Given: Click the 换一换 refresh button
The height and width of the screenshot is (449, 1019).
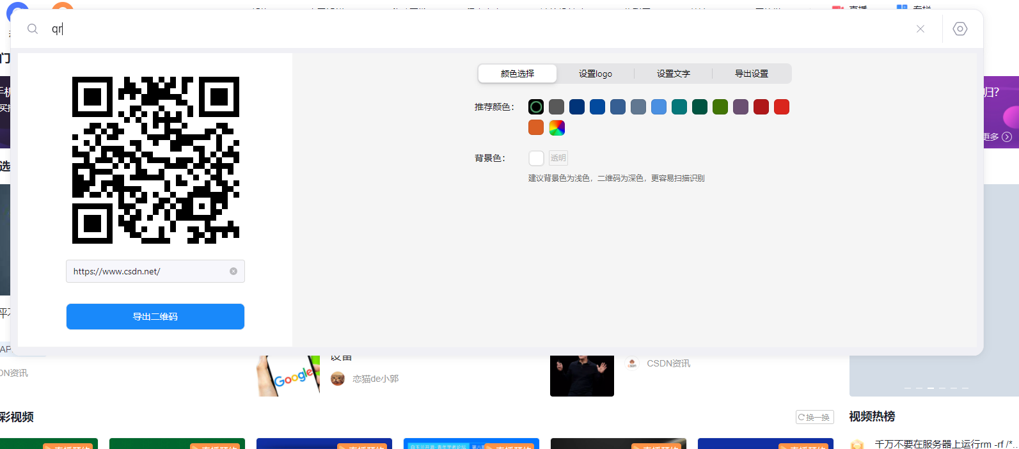Looking at the screenshot, I should (815, 417).
